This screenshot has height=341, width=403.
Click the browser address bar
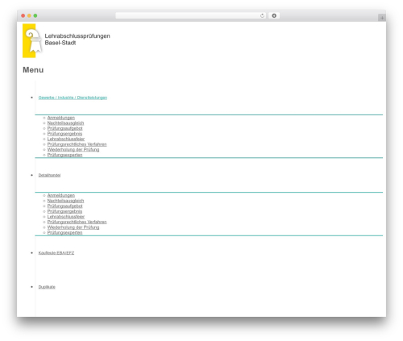[x=191, y=15]
